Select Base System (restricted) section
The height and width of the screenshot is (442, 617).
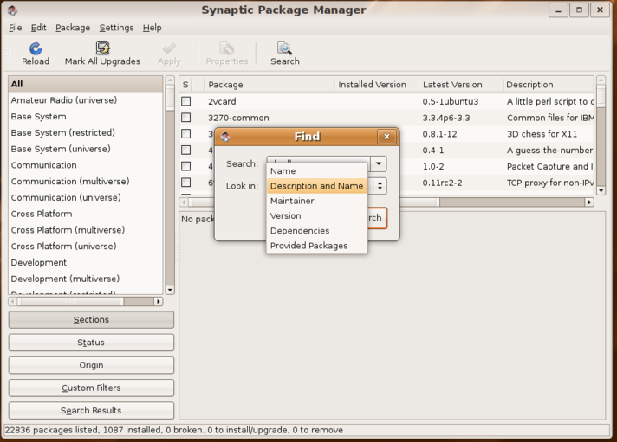tap(86, 133)
